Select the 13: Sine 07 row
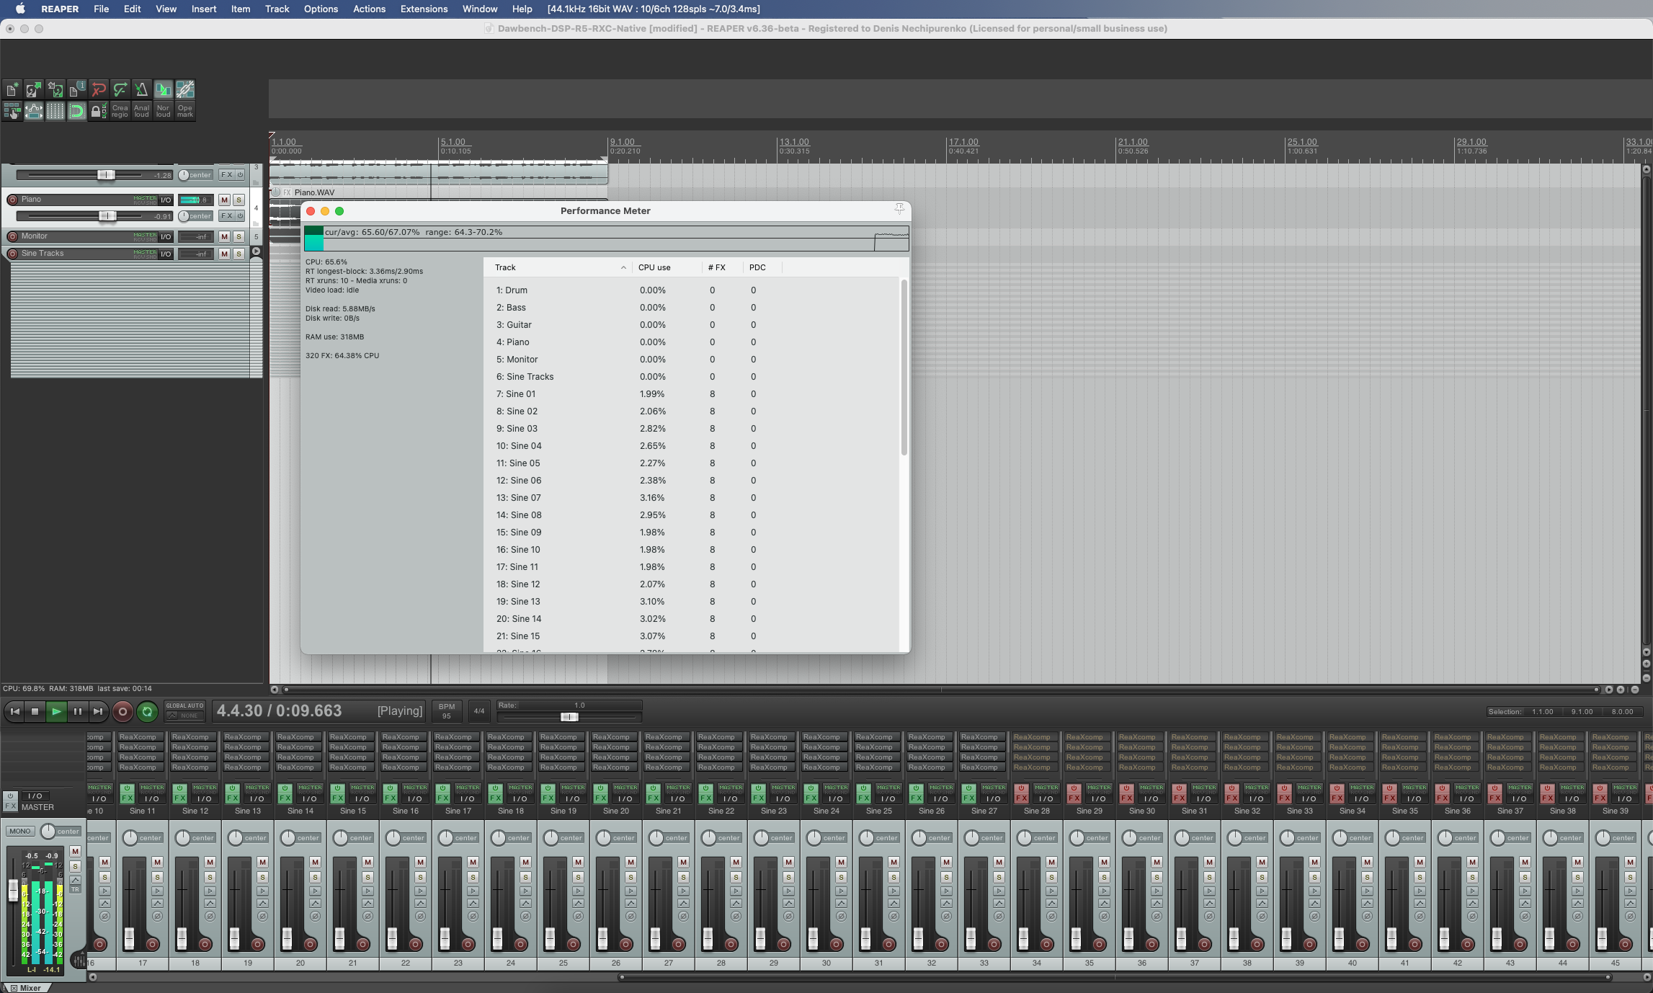Viewport: 1653px width, 993px height. (x=692, y=498)
